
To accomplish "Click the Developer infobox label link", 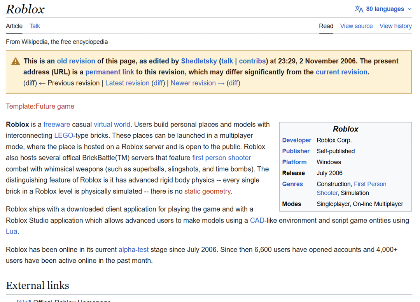I will (x=297, y=140).
